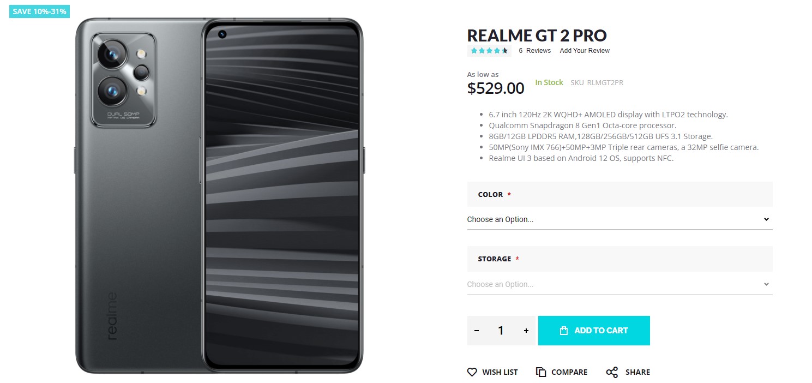Click Add Your Review
Screen dimensions: 812x383
[584, 50]
